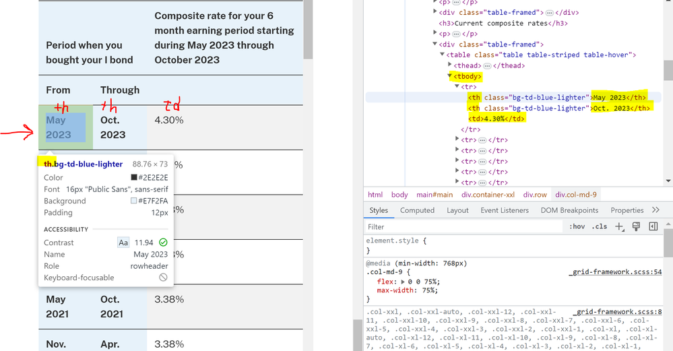Image resolution: width=673 pixels, height=351 pixels.
Task: Click the Composite rate header cell
Action: (225, 38)
